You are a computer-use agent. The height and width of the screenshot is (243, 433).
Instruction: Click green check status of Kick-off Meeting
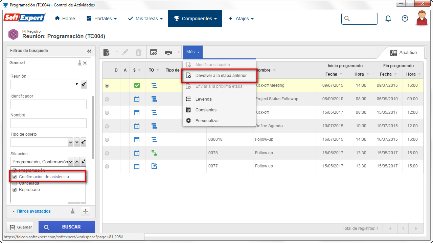137,85
